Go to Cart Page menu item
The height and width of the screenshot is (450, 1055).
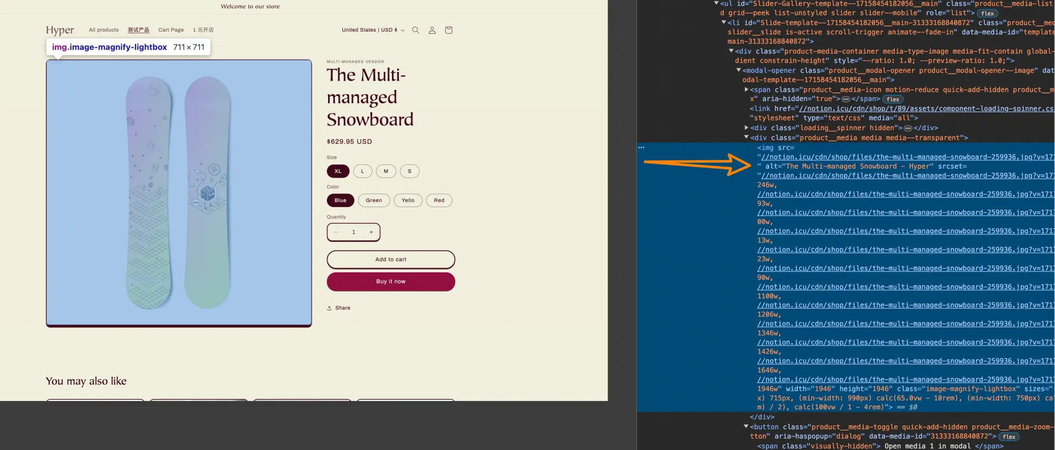tap(171, 30)
